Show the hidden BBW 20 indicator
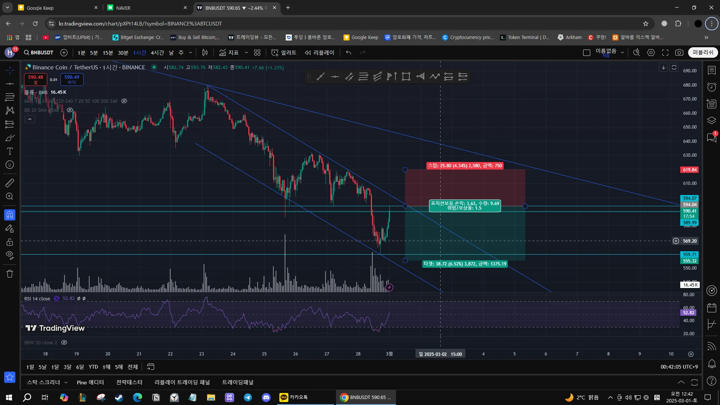Screen dimensions: 720x405 (x=64, y=342)
